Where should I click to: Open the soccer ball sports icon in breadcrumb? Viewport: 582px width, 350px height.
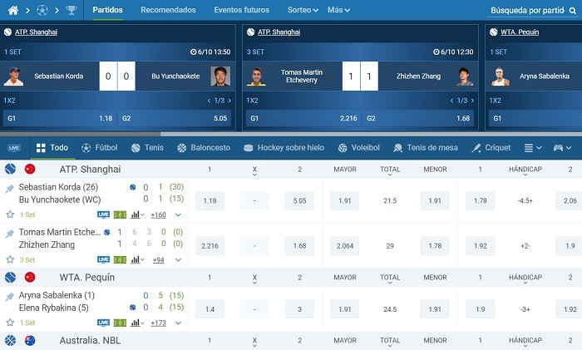[x=42, y=11]
